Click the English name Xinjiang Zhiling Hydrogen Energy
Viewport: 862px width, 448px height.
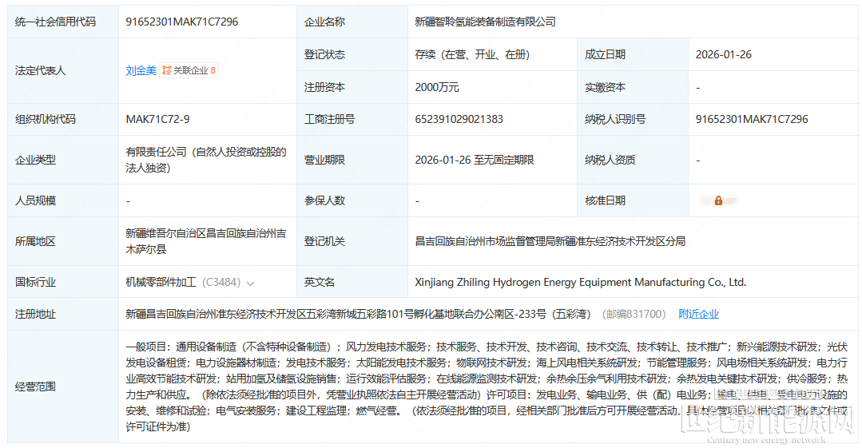[580, 282]
